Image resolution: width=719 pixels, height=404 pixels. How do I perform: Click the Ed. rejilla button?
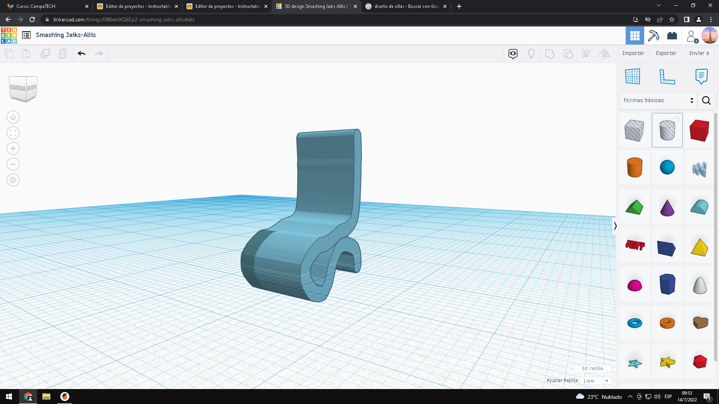pyautogui.click(x=592, y=368)
